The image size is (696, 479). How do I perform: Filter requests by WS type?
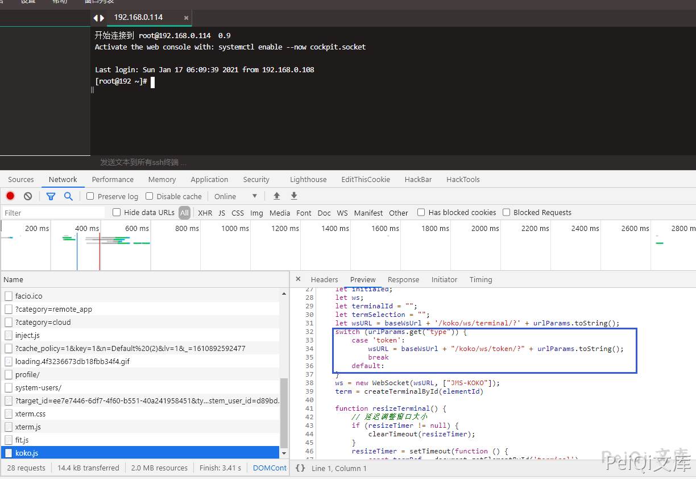[342, 213]
